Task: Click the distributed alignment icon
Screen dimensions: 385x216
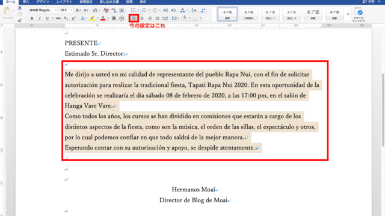Action: [165, 18]
